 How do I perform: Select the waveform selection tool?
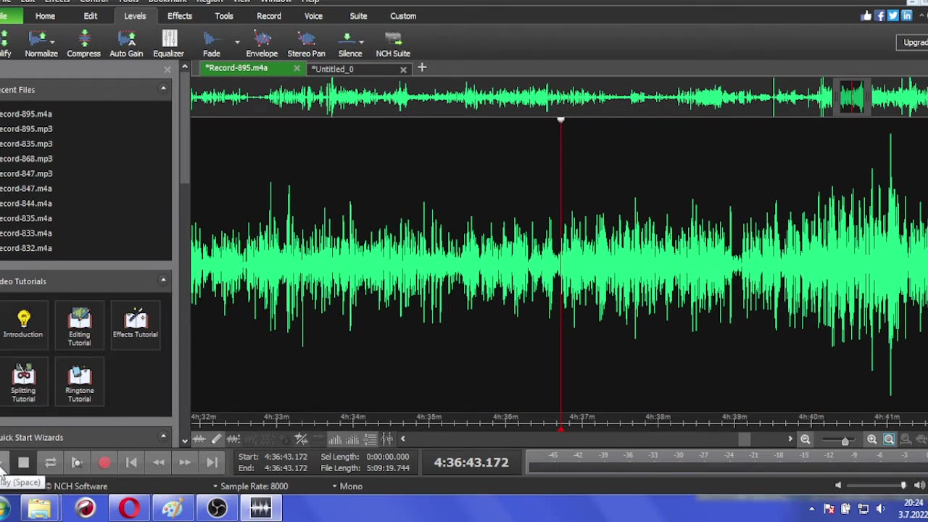[x=199, y=439]
